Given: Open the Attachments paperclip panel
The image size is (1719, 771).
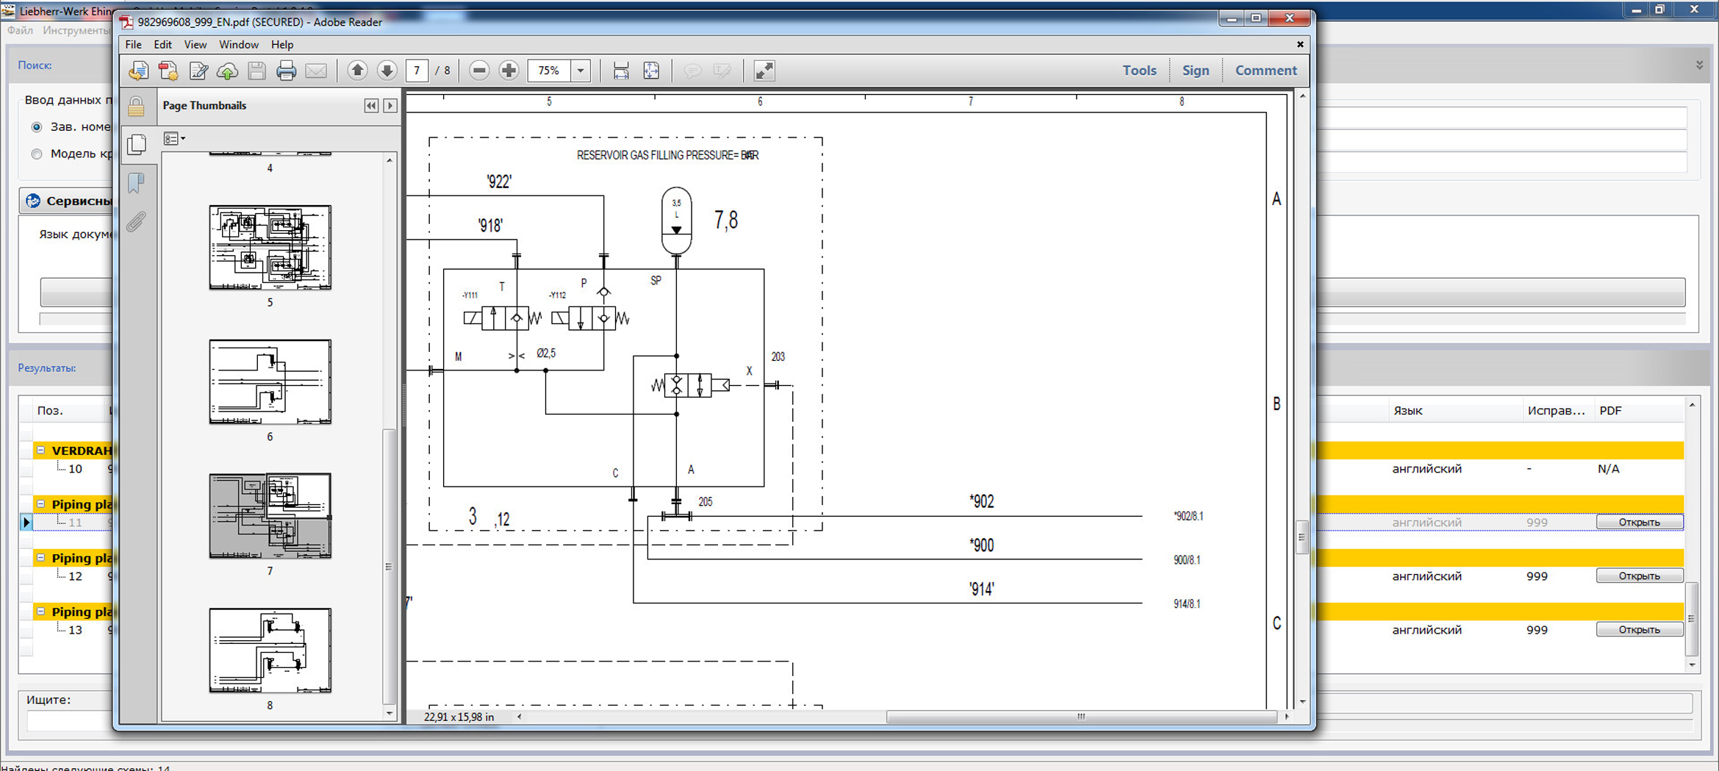Looking at the screenshot, I should click(x=136, y=222).
